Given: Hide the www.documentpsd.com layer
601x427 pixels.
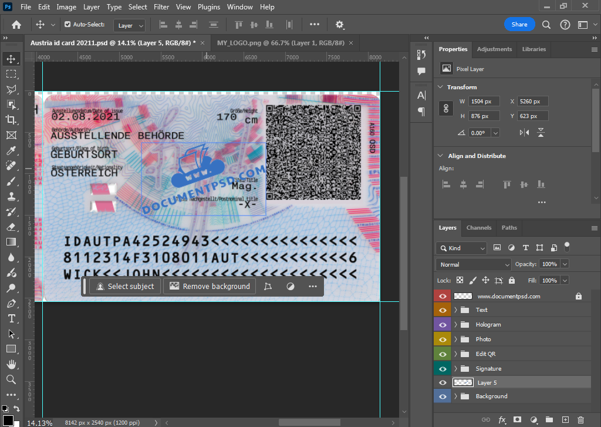Looking at the screenshot, I should [x=443, y=296].
